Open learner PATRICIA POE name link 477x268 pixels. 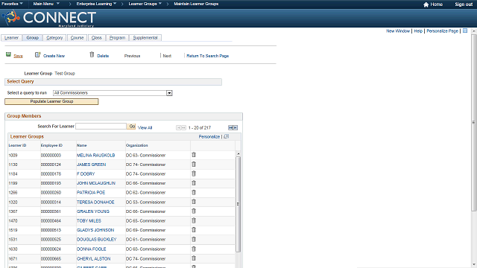[91, 193]
